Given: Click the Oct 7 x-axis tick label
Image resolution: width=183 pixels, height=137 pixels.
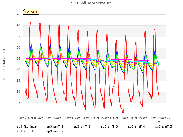Looking at the screenshot, I should [x=23, y=118].
